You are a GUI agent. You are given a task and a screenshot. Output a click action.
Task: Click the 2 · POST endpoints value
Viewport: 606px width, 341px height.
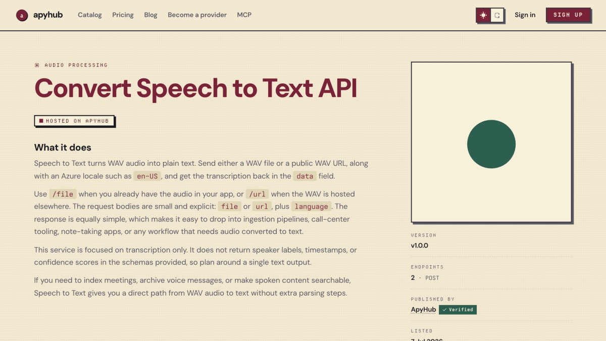click(425, 278)
